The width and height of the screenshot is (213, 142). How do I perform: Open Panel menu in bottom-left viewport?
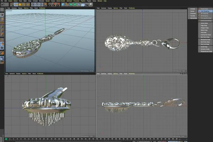pos(34,73)
